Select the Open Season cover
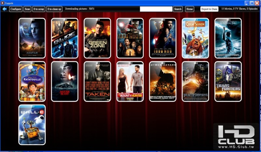 [195, 38]
